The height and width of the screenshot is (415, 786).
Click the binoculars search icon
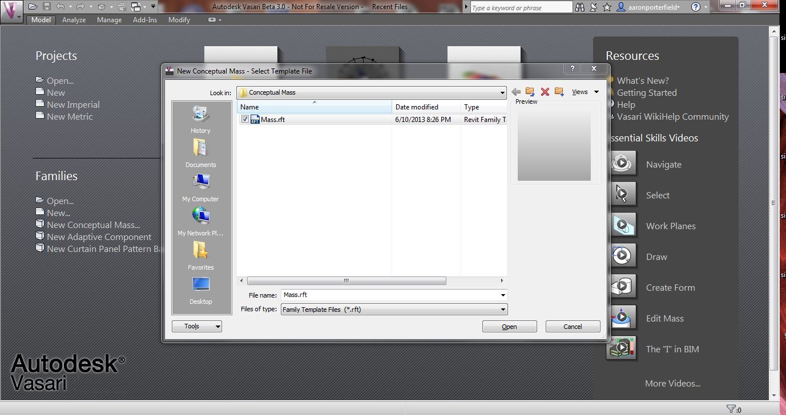click(580, 7)
